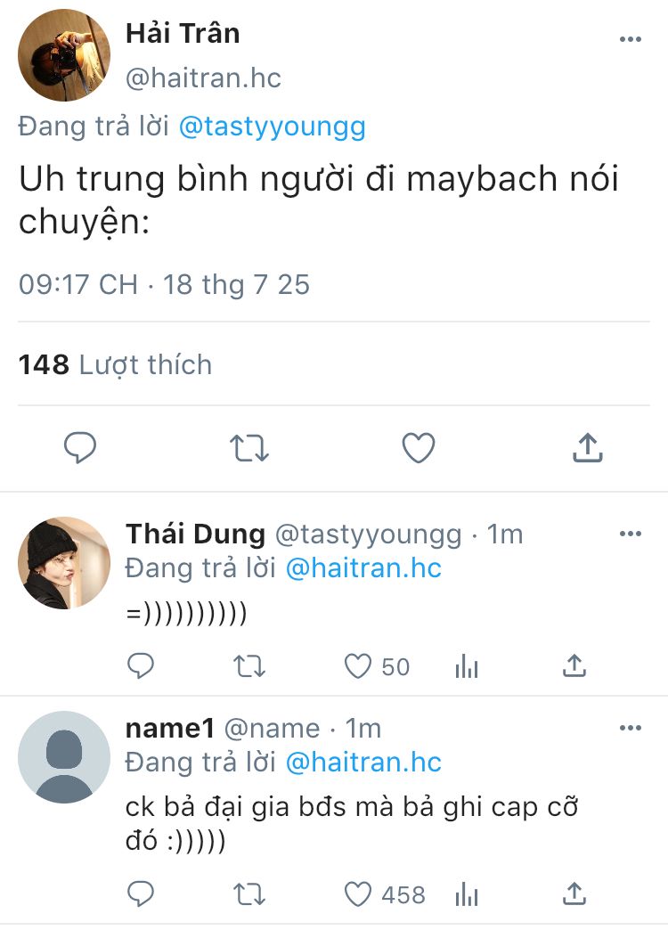Click @haitran.hc link in name1's reply
Image resolution: width=668 pixels, height=930 pixels.
pos(363,763)
